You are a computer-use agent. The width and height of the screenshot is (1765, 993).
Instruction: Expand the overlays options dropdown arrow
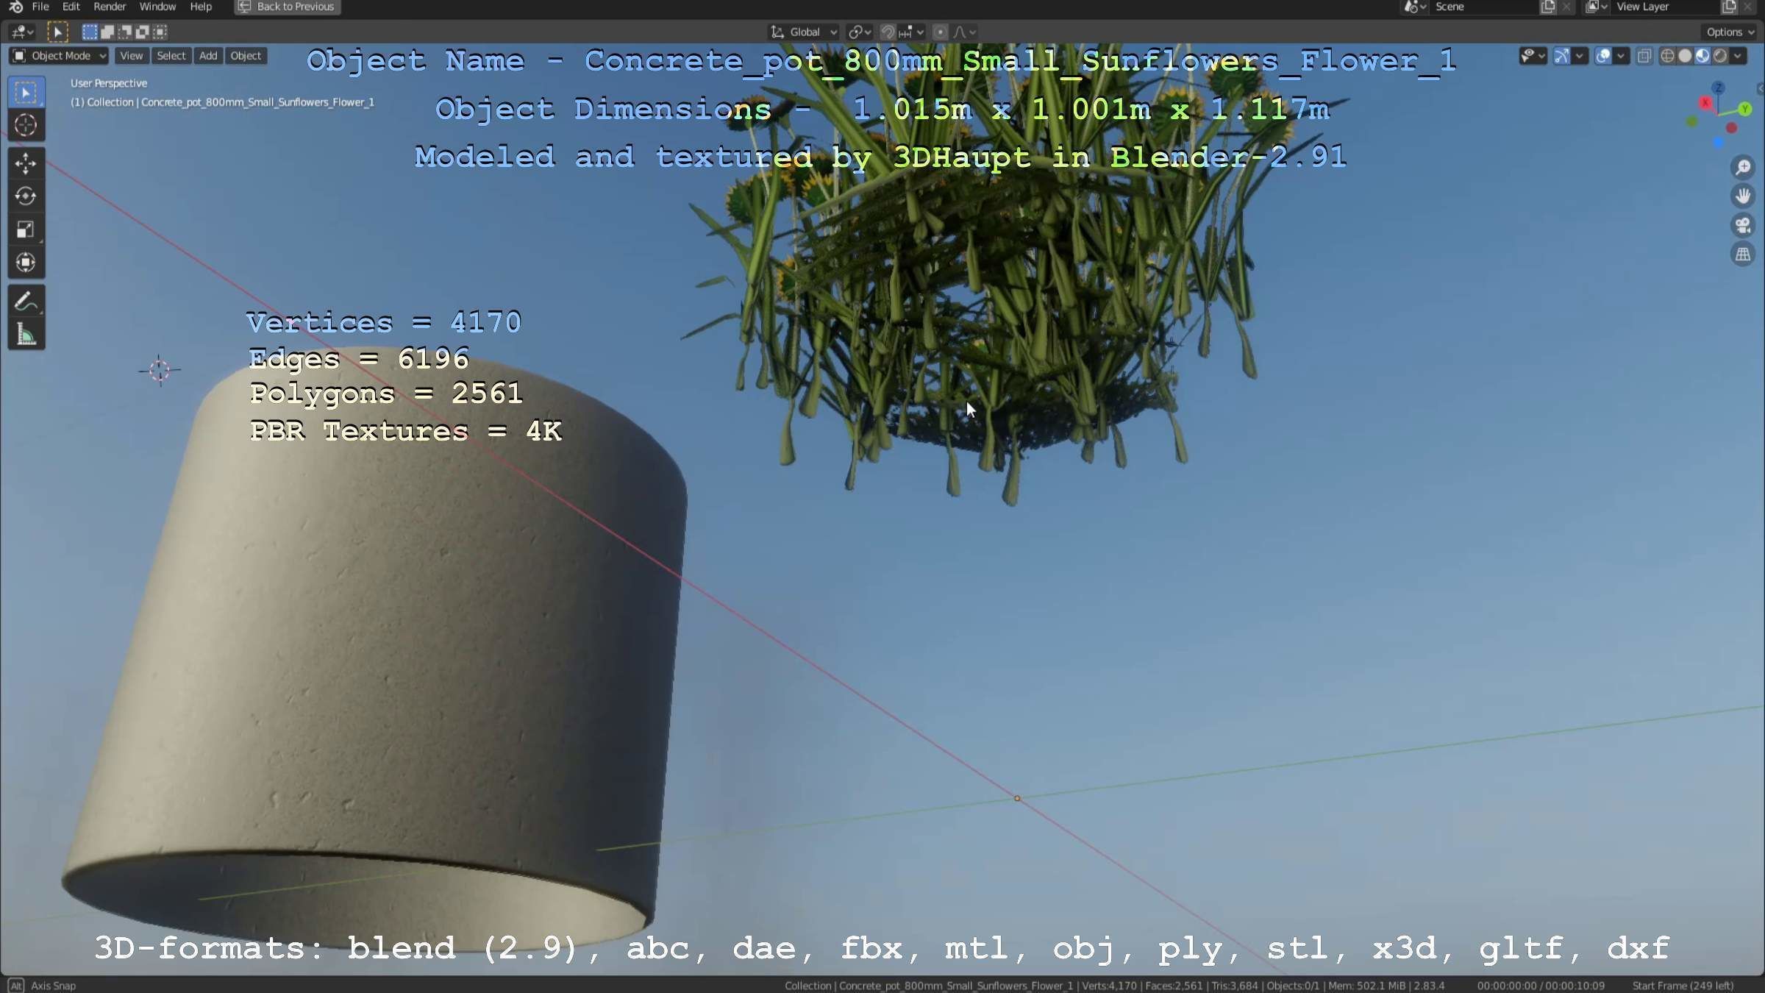pyautogui.click(x=1620, y=56)
